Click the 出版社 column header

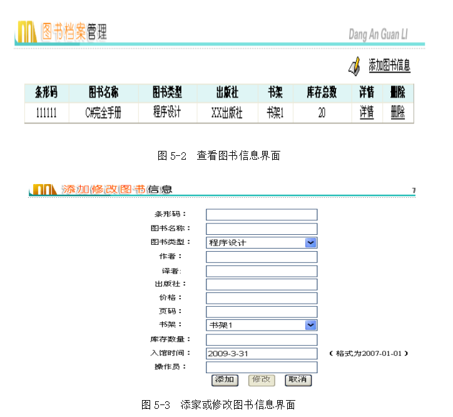tap(227, 93)
